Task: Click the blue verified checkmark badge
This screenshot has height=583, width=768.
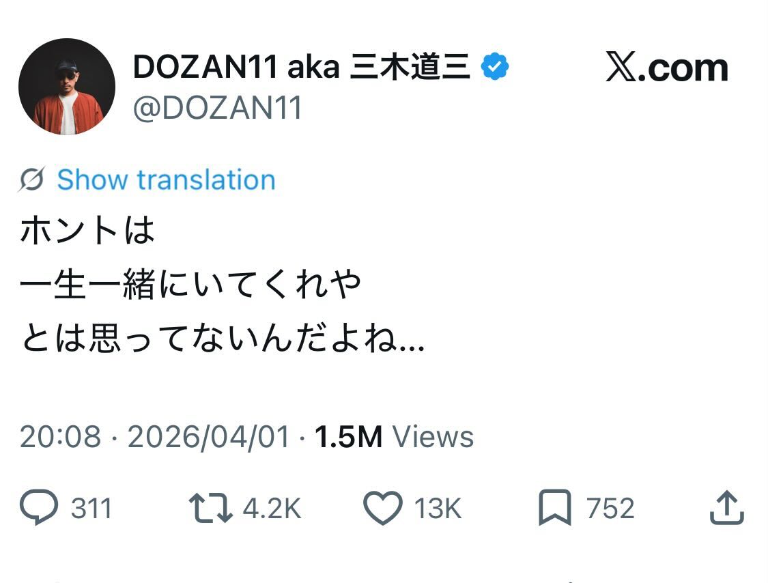Action: point(495,67)
